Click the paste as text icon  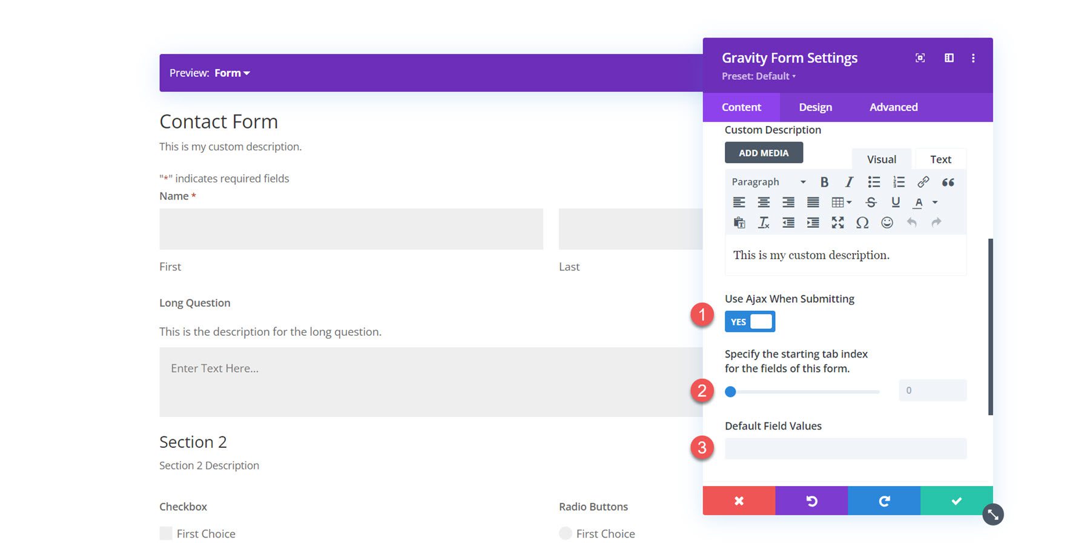click(739, 222)
